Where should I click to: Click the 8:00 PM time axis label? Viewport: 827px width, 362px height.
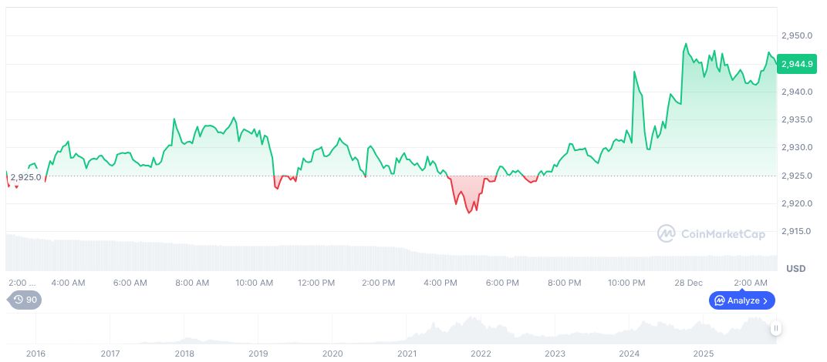[x=564, y=283]
